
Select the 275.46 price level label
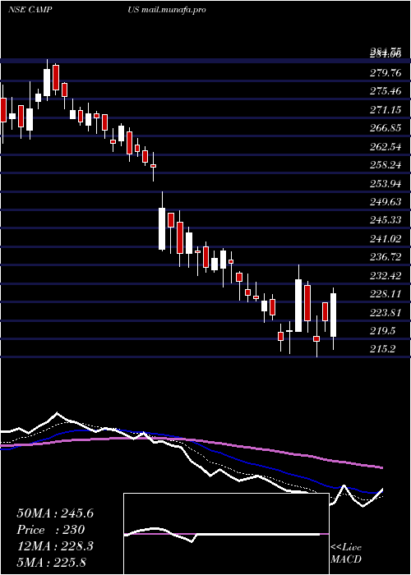click(x=386, y=91)
